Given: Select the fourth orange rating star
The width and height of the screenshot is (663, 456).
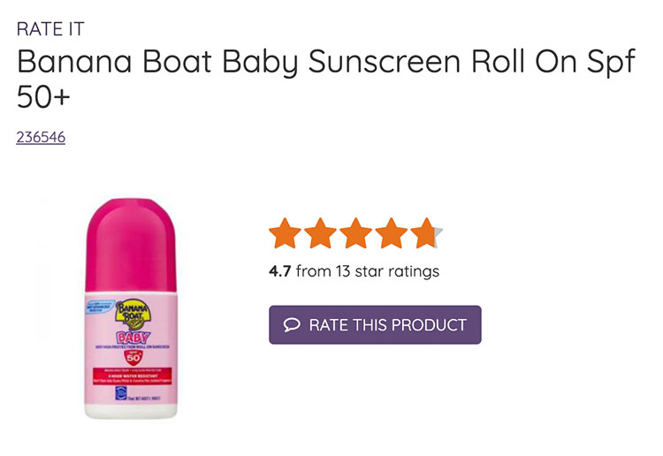Looking at the screenshot, I should [x=391, y=234].
